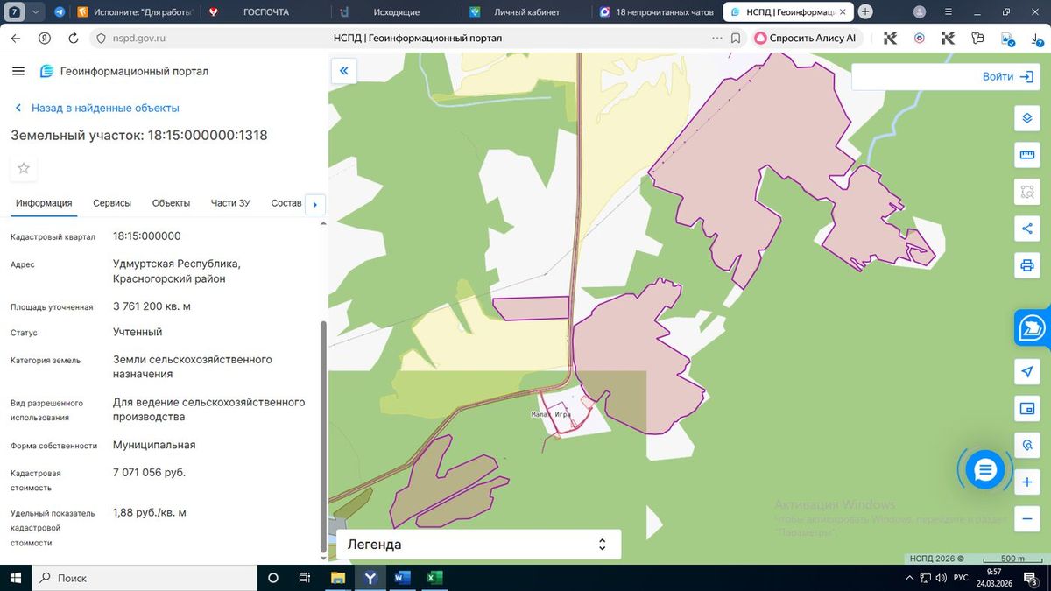Open the Объекты tab
Screen dimensions: 1051x591
[x=171, y=203]
